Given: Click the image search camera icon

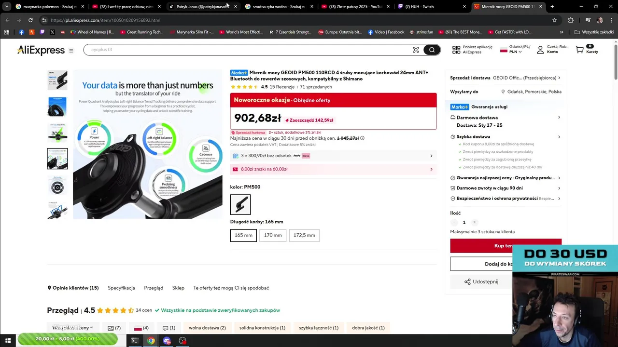Looking at the screenshot, I should 416,50.
